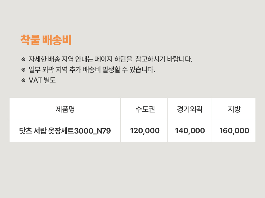This screenshot has height=198, width=265.
Task: Select the phrase 자세한 배송 지역
Action: (50, 59)
